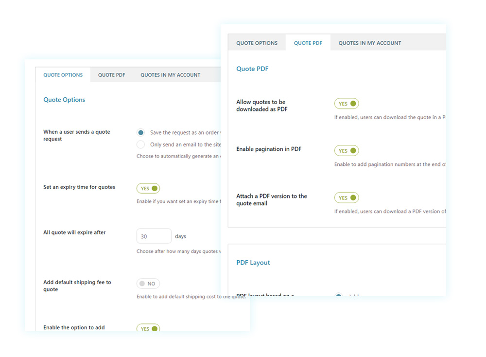Click 'Allow quotes to be downloaded as PDF' label
486x357 pixels.
tap(262, 106)
